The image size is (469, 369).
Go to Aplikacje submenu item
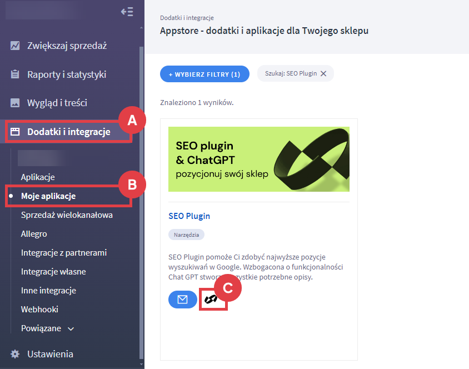pos(38,177)
